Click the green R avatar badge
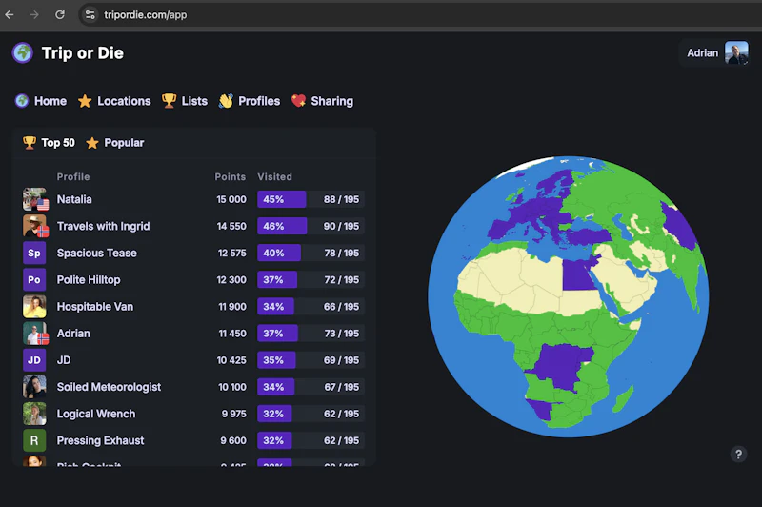 pyautogui.click(x=34, y=440)
